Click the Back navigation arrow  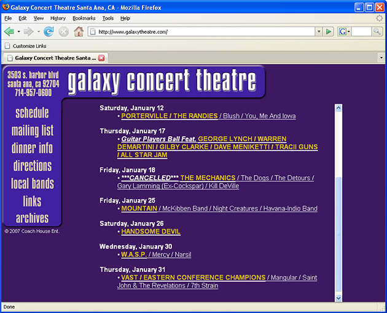[9, 31]
